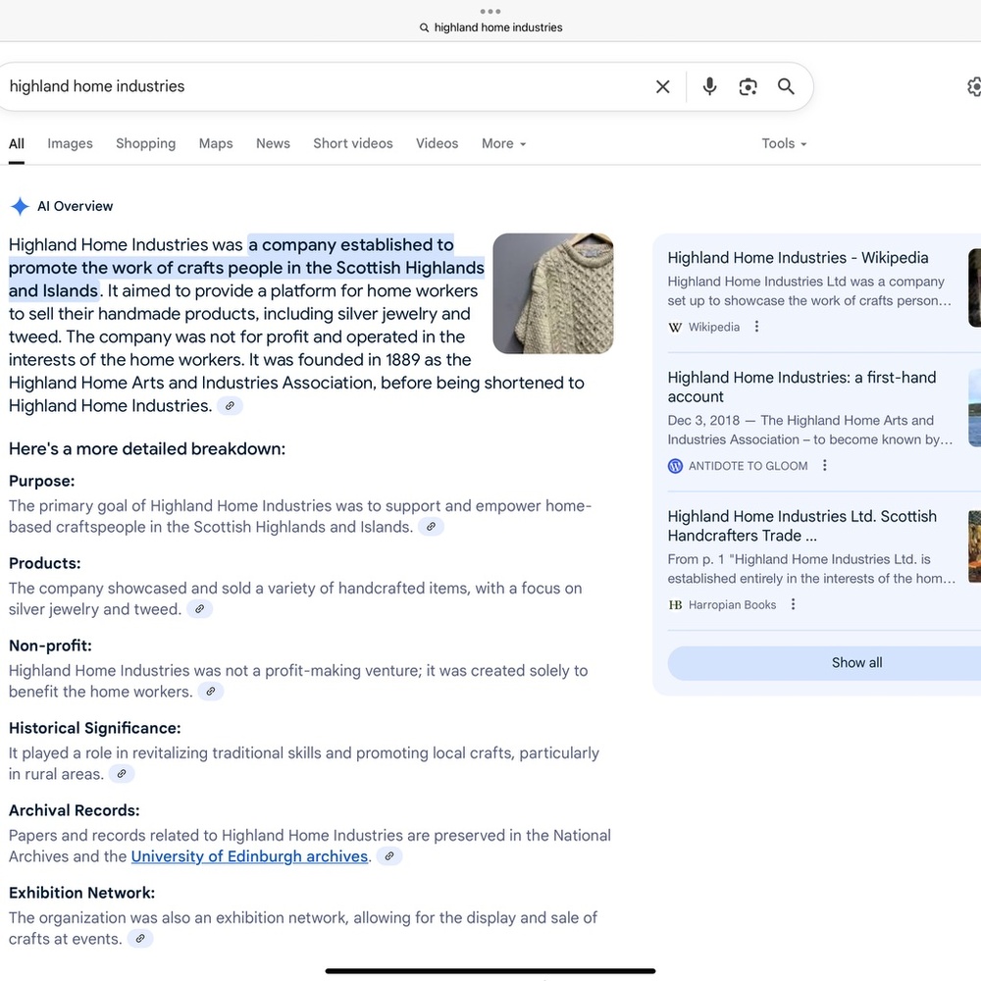Click the Show all sources button

pos(856,663)
